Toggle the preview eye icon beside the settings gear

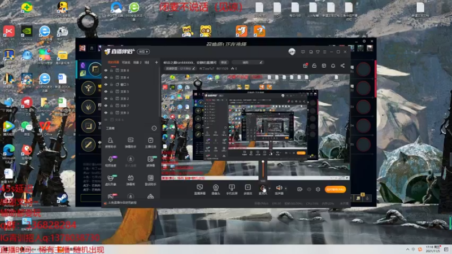(x=308, y=189)
